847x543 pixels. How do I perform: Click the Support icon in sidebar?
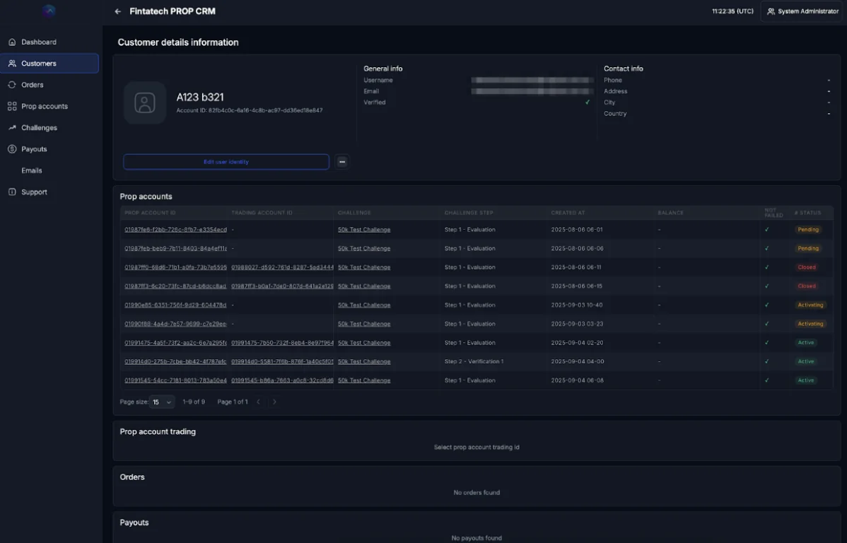click(x=12, y=192)
